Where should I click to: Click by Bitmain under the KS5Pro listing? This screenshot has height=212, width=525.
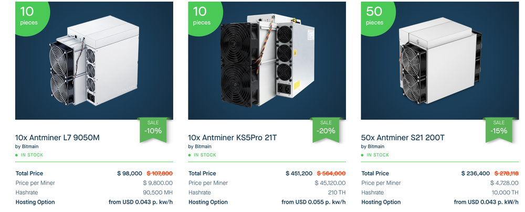coord(199,147)
